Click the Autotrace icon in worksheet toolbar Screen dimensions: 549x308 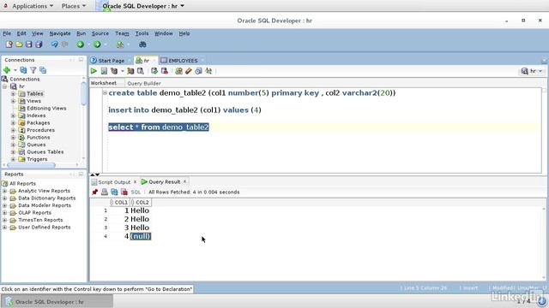pyautogui.click(x=130, y=71)
